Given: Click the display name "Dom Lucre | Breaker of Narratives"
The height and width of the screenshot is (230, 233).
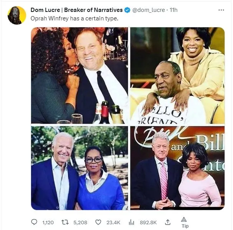Looking at the screenshot, I should tap(76, 10).
